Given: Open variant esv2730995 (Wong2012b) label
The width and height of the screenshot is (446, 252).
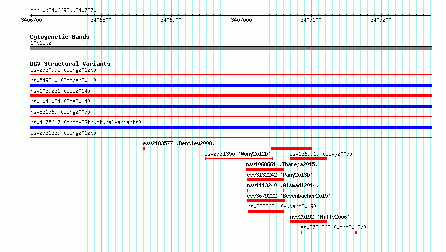Looking at the screenshot, I should 63,70.
